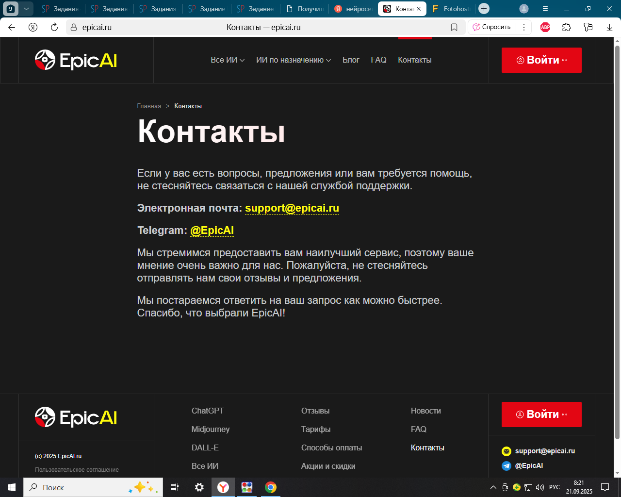The image size is (621, 497).
Task: Open the extensions puzzle icon
Action: (x=567, y=27)
